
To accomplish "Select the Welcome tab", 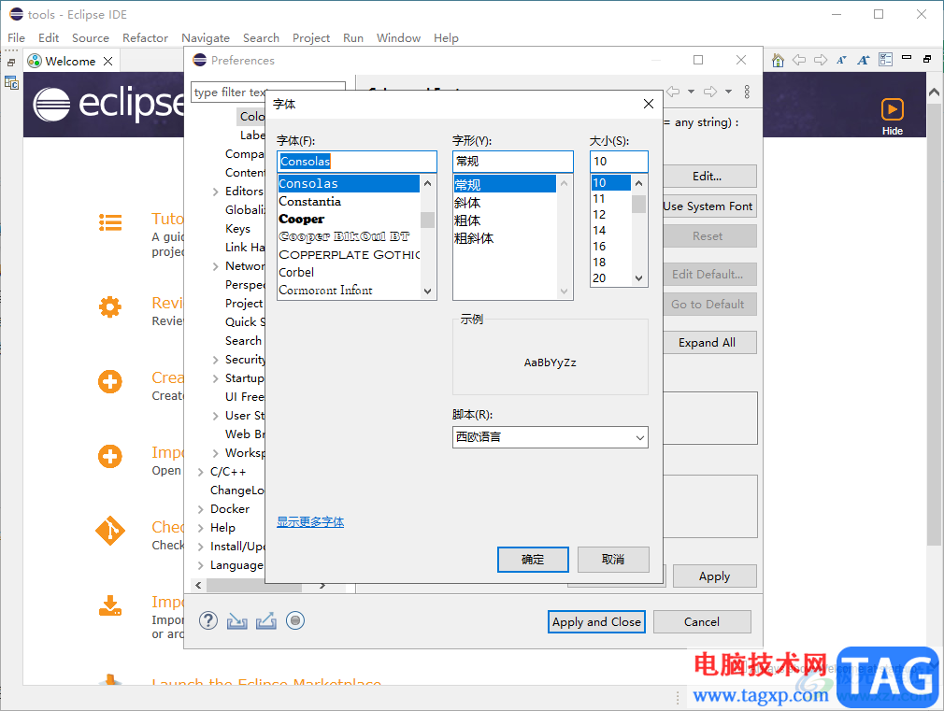I will (x=70, y=62).
